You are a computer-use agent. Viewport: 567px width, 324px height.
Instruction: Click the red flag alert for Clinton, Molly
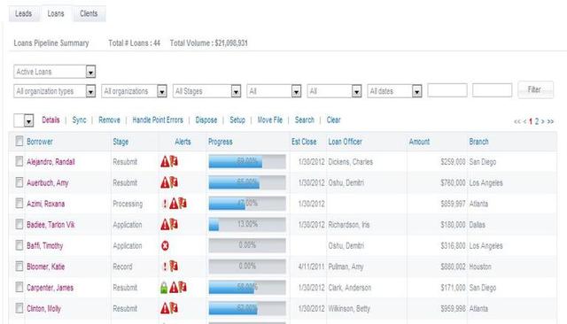[174, 308]
